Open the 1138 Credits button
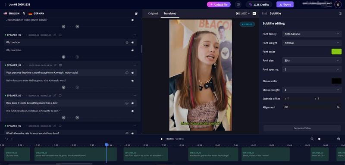The height and width of the screenshot is (165, 345). pyautogui.click(x=259, y=4)
